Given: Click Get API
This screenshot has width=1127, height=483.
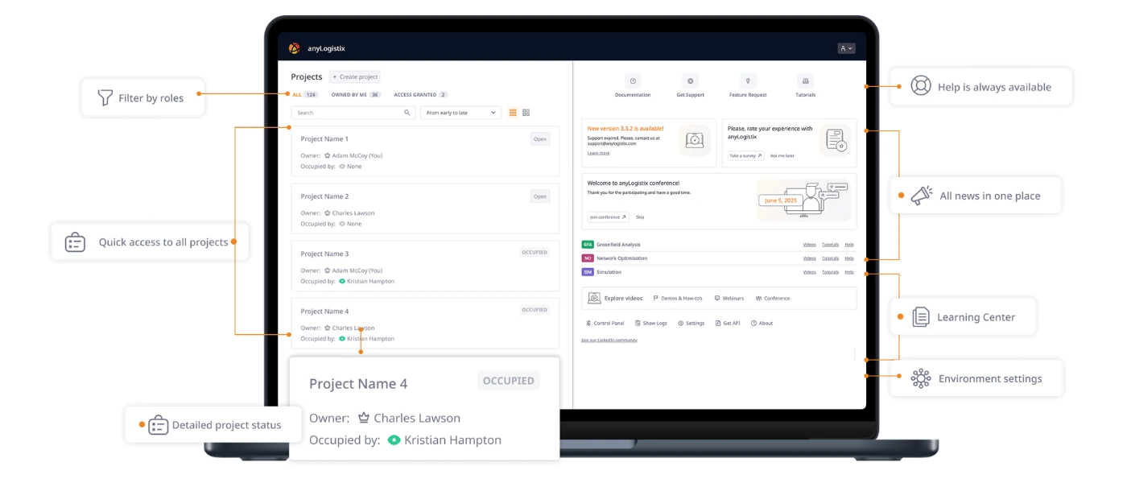Looking at the screenshot, I should point(728,324).
